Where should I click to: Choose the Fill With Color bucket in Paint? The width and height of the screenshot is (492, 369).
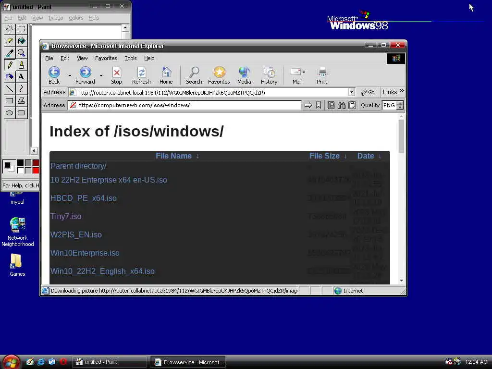click(21, 41)
